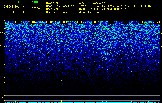The height and width of the screenshot is (103, 162).
Task: Click the meteor echo near 1134
Action: coord(62,81)
